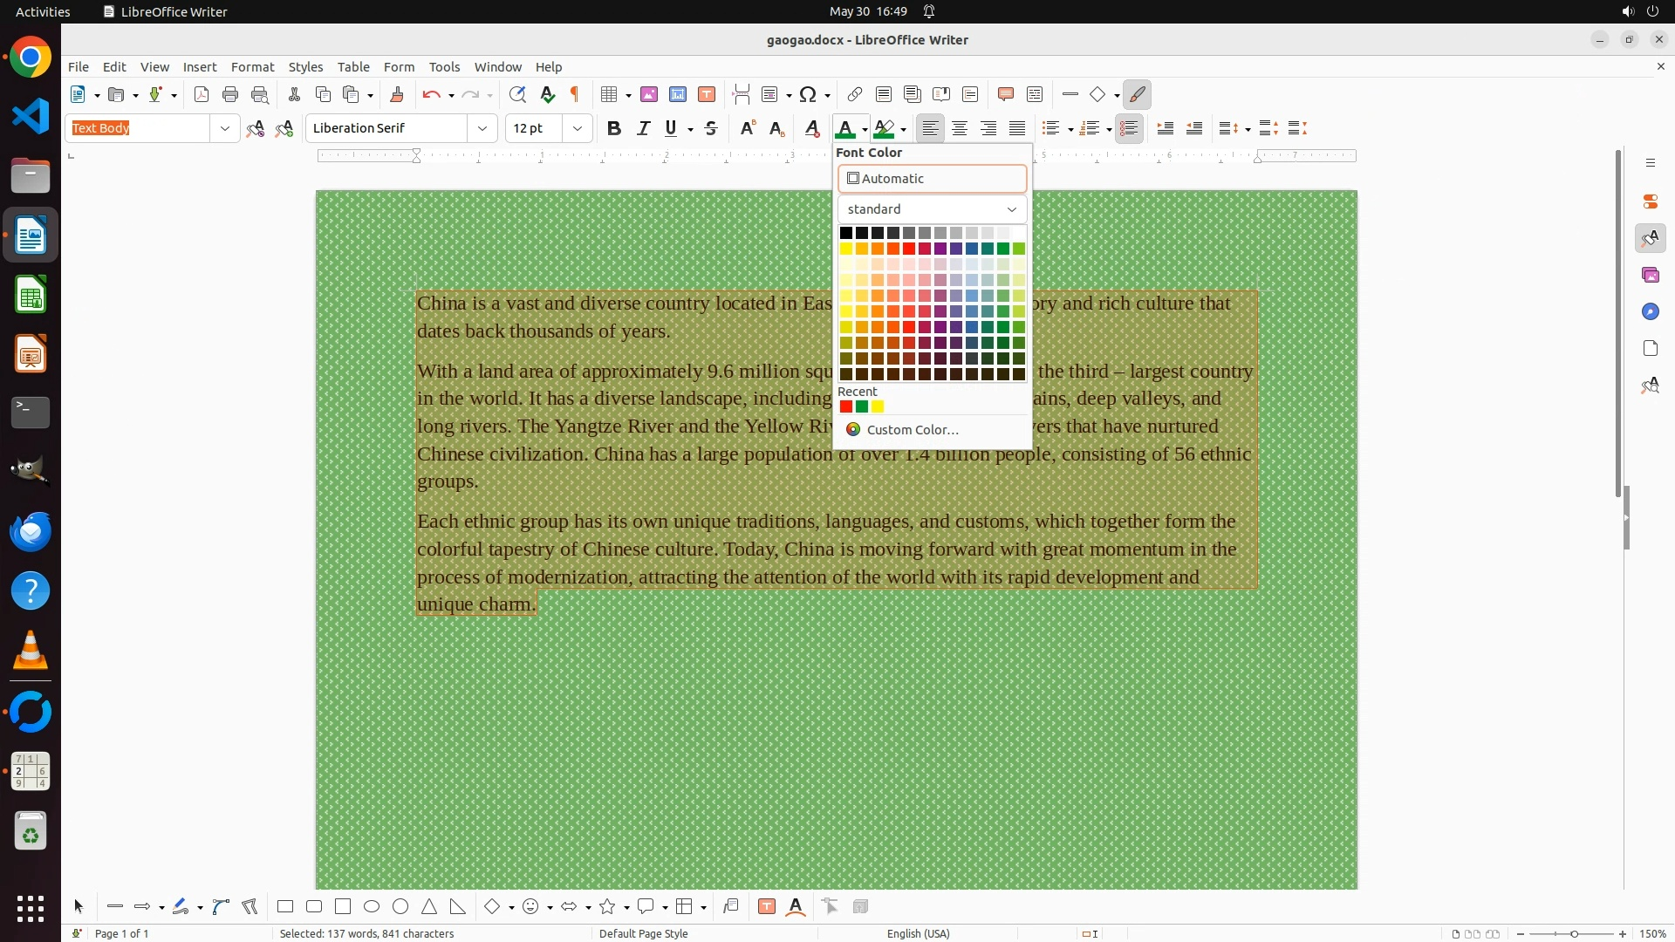Open the font size dropdown list
This screenshot has height=942, width=1675.
[577, 129]
